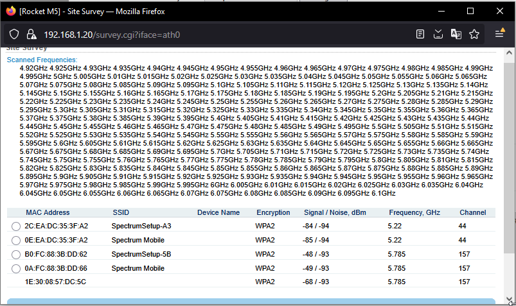The width and height of the screenshot is (516, 306).
Task: Click signal value -49 / -93
Action: click(316, 269)
